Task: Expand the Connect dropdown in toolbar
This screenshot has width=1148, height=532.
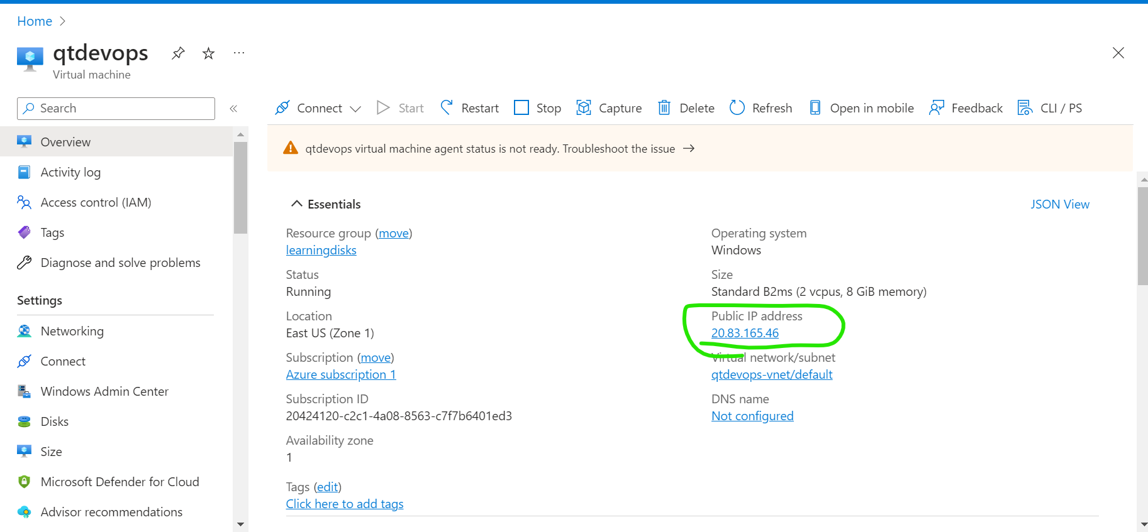Action: click(355, 109)
